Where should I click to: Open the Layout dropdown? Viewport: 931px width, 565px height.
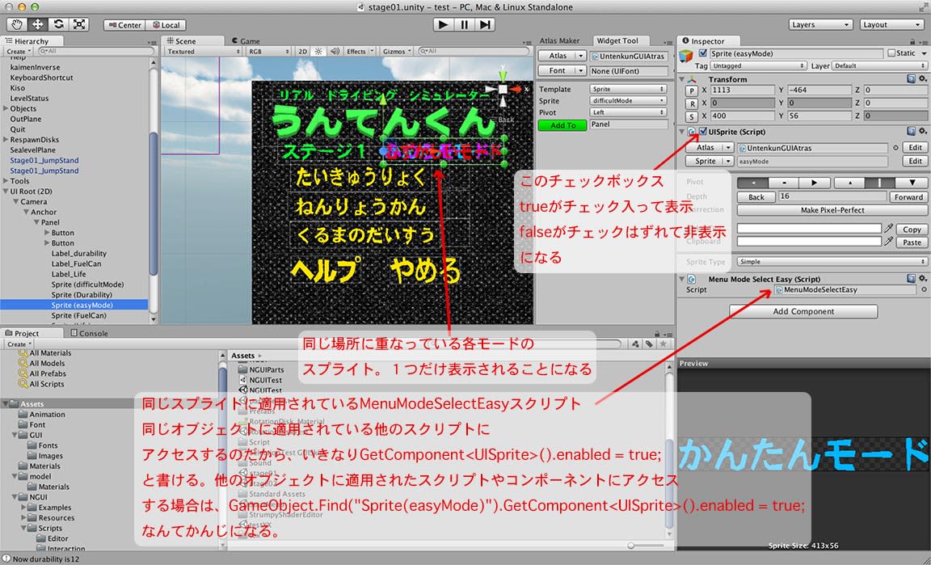coord(892,24)
